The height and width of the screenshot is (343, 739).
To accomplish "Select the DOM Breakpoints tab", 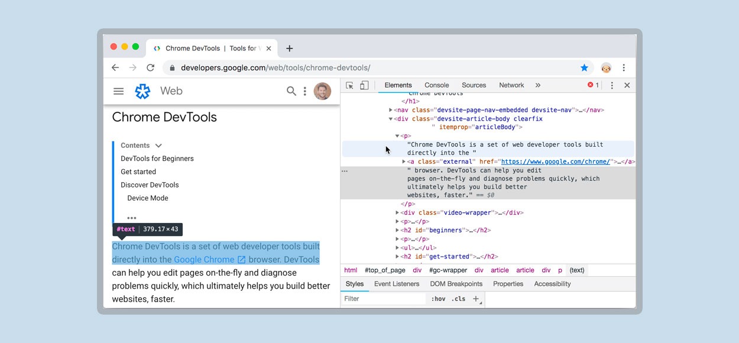I will (x=456, y=284).
